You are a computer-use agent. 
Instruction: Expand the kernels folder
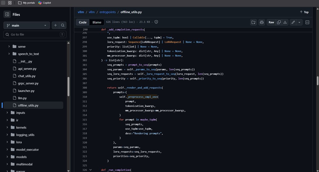(7, 127)
